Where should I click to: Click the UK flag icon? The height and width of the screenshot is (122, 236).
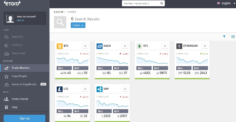pos(219,3)
